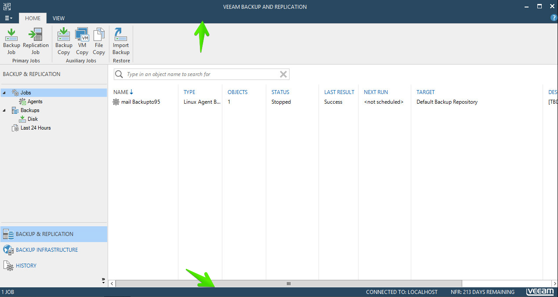Sort by the OBJECTS column header
The height and width of the screenshot is (297, 558).
click(237, 92)
